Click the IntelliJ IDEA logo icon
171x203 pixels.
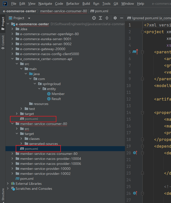click(x=5, y=4)
